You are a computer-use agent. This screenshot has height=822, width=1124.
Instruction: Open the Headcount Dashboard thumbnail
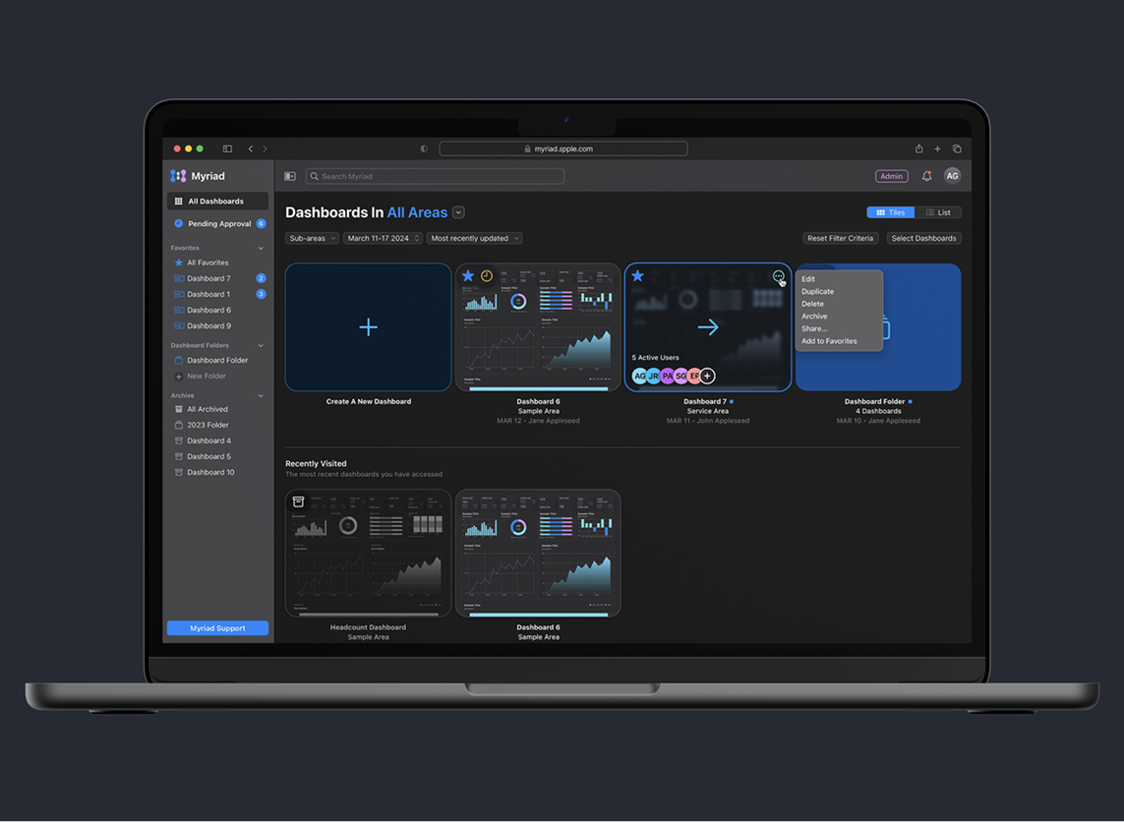(368, 553)
